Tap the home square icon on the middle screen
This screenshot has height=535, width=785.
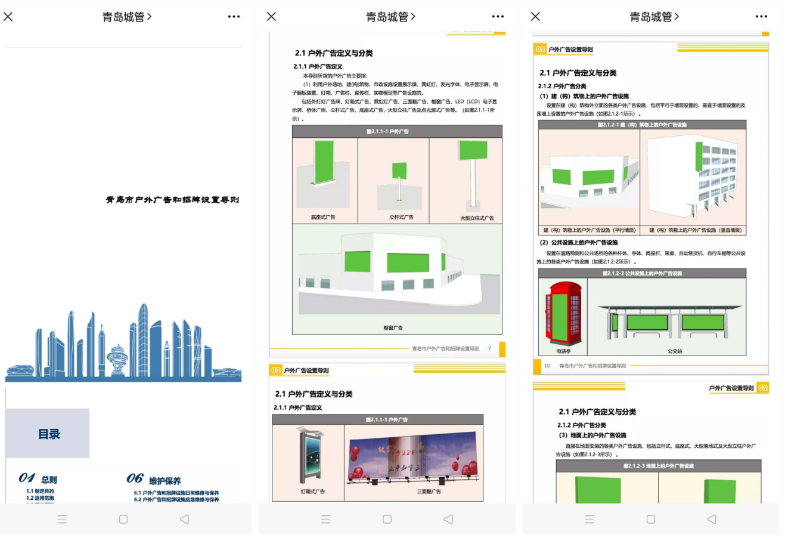[387, 519]
